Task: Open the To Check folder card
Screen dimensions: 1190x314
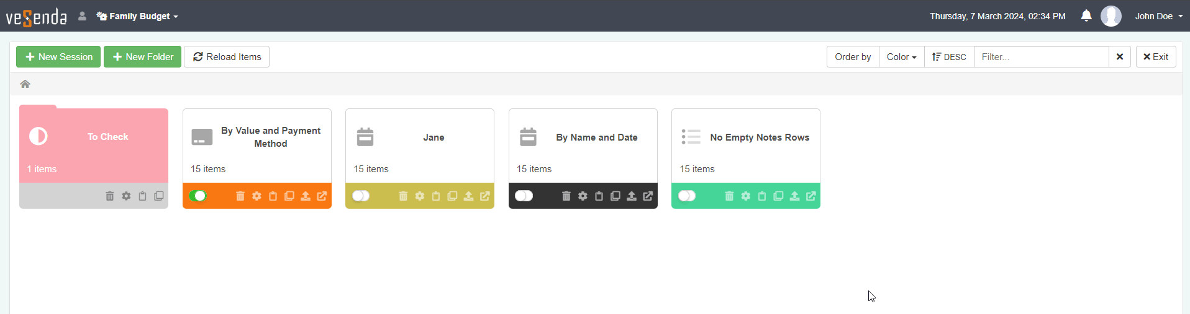Action: [x=94, y=144]
